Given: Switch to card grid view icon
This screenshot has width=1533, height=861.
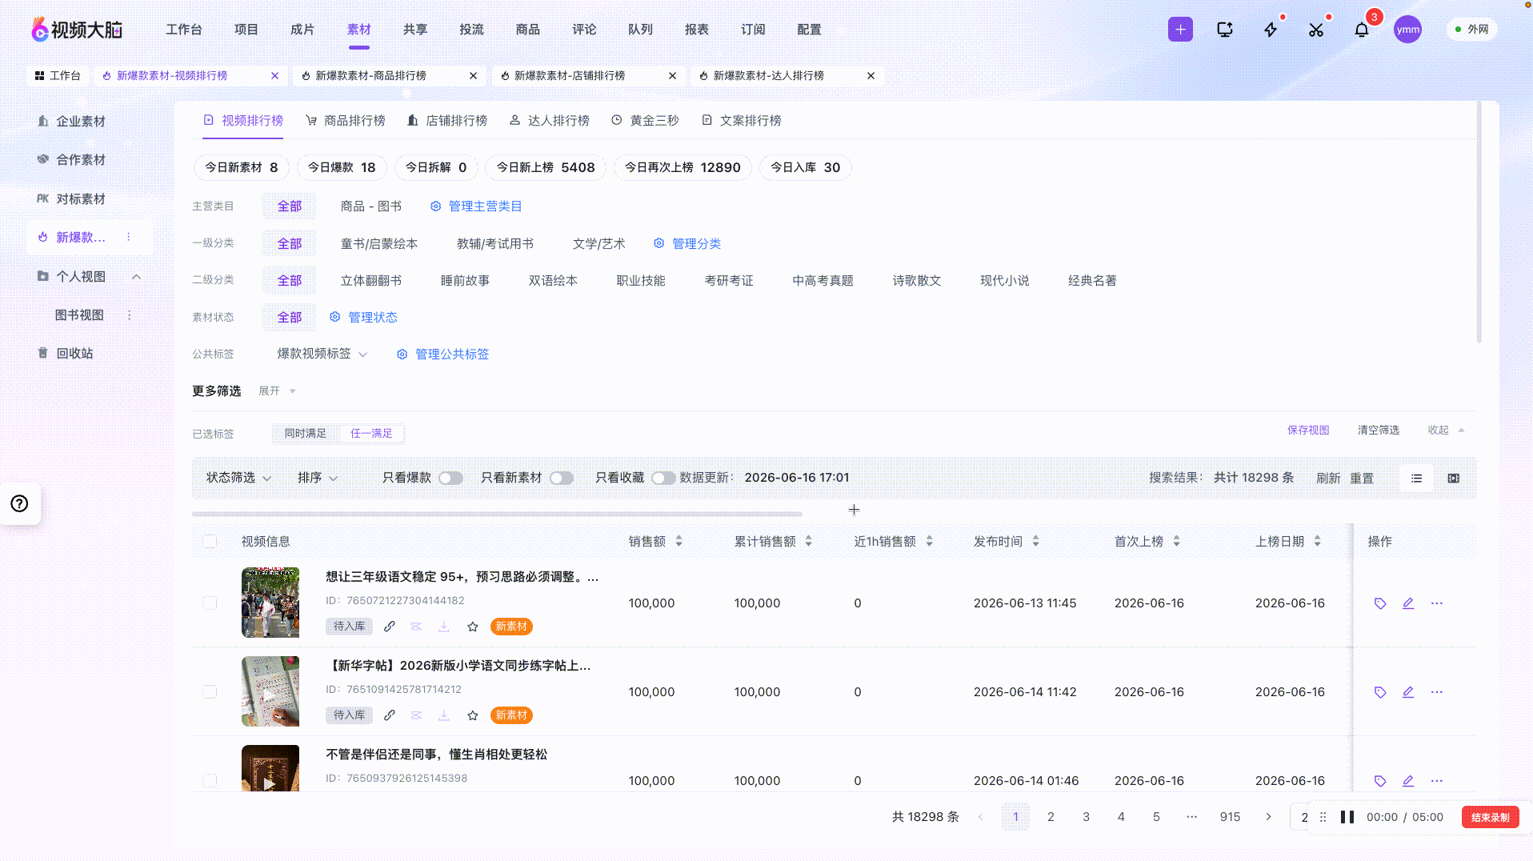Looking at the screenshot, I should click(x=1454, y=479).
